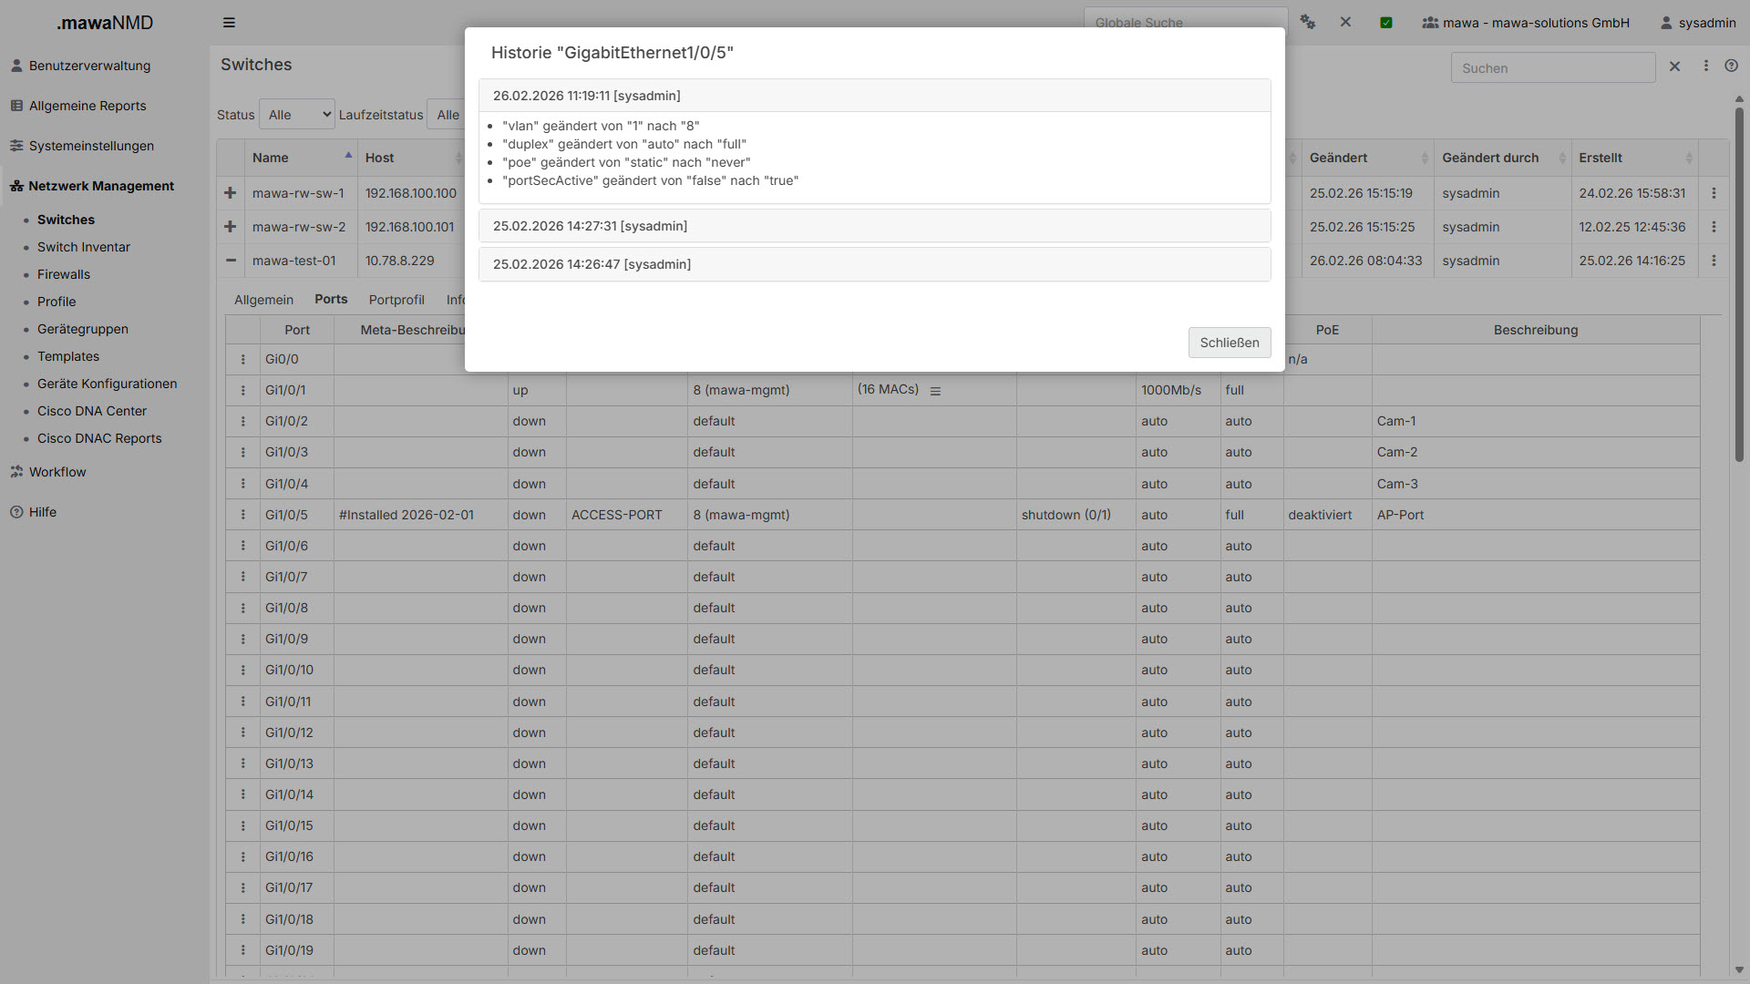Collapse the mawa-test-01 row
Viewport: 1750px width, 984px height.
(x=231, y=261)
